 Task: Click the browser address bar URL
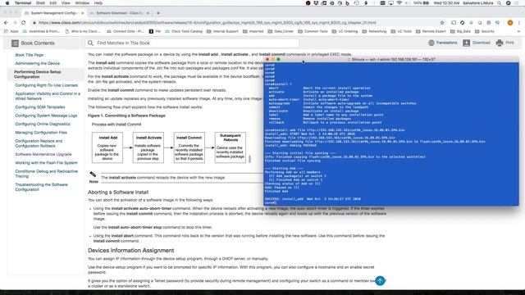click(207, 23)
